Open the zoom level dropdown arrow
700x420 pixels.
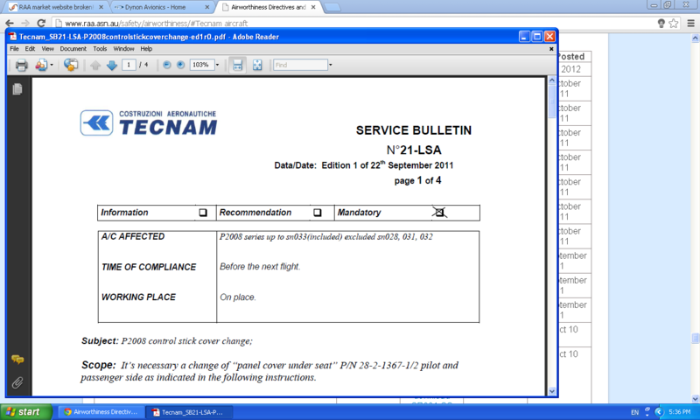click(x=217, y=65)
